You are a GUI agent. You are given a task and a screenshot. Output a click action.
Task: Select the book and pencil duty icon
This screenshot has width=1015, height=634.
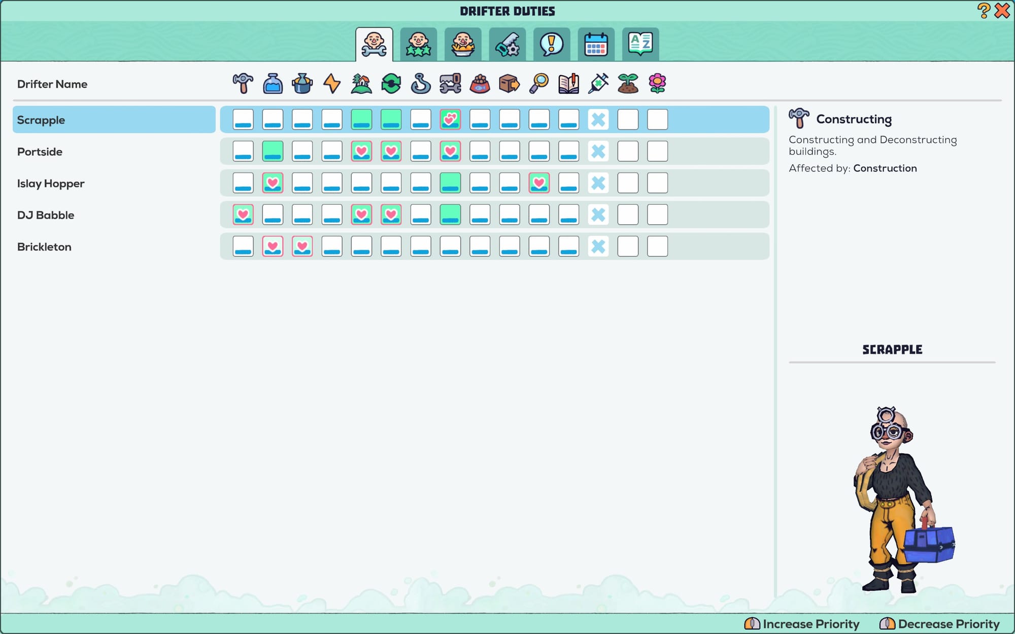pos(568,84)
